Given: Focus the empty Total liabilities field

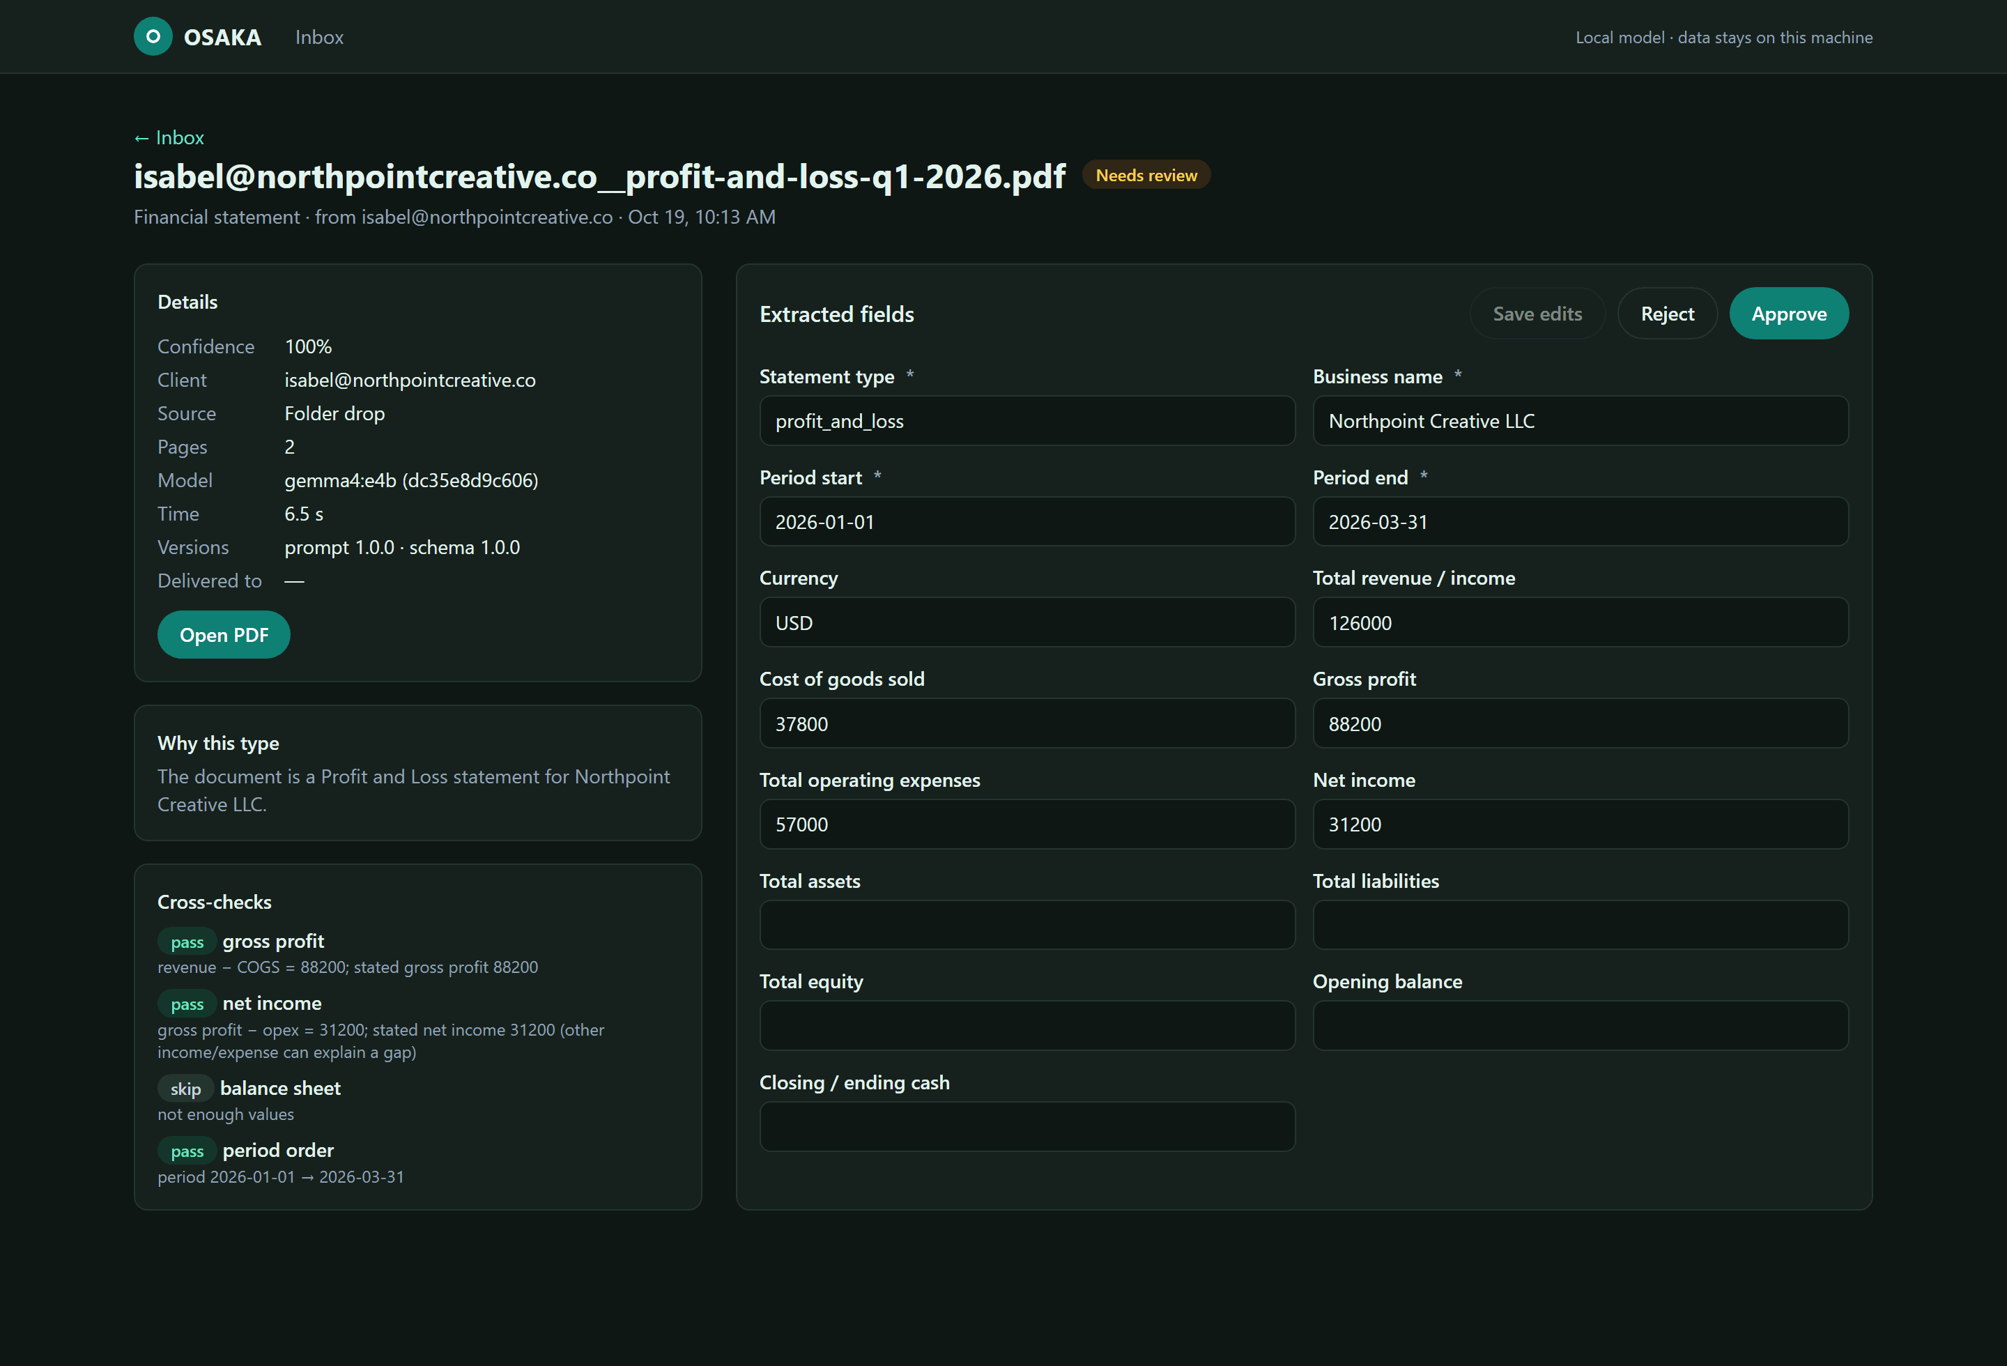Looking at the screenshot, I should click(x=1581, y=925).
